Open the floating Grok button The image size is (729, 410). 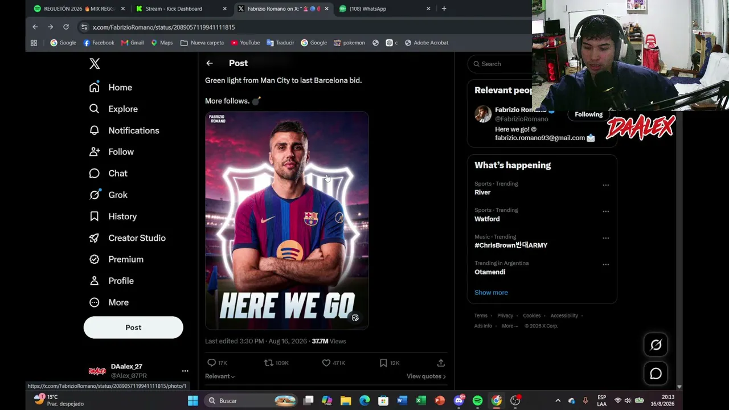pos(656,345)
